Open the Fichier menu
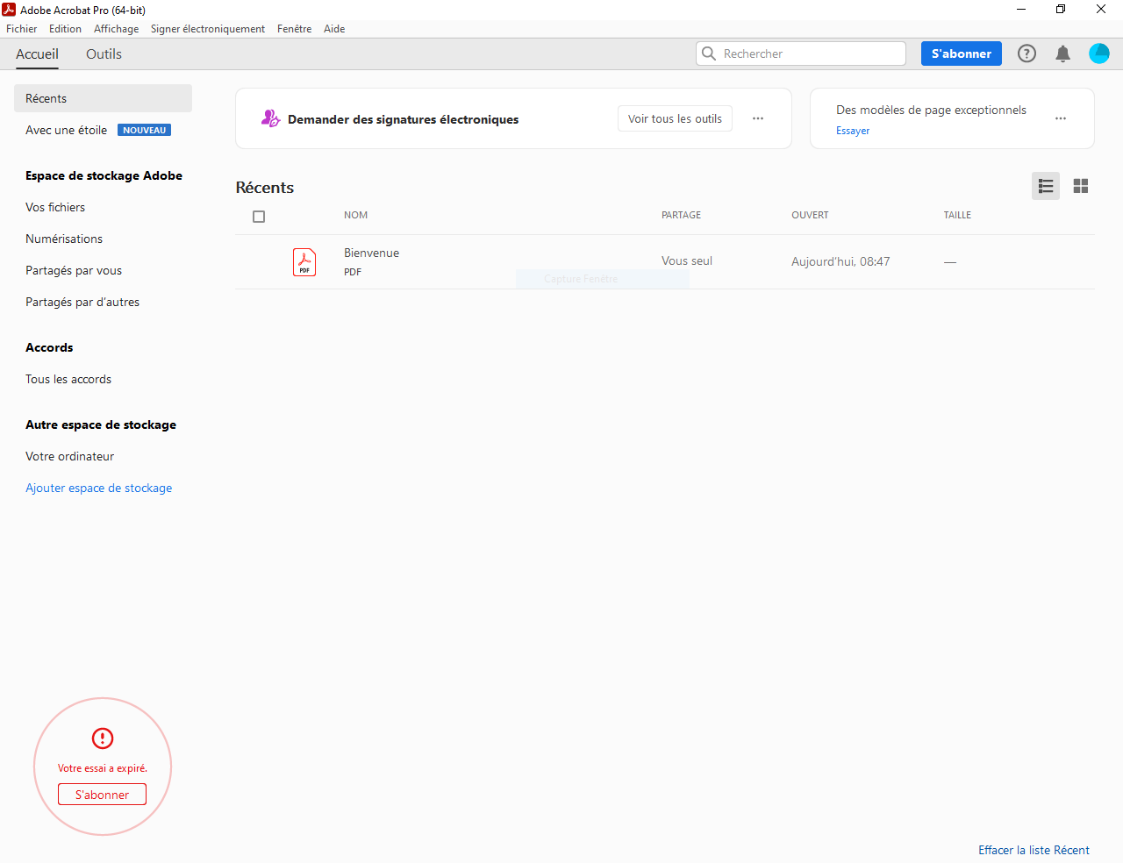1123x863 pixels. click(x=22, y=29)
